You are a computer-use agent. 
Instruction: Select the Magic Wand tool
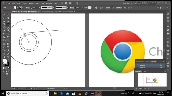pos(4,18)
